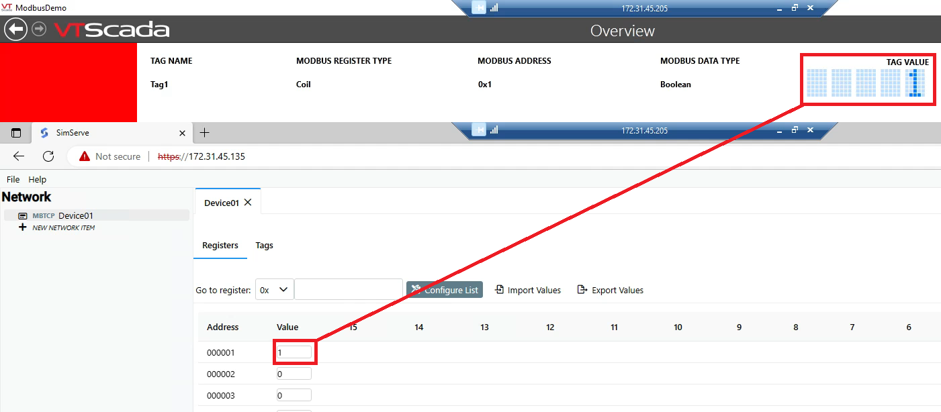941x412 pixels.
Task: Click the MBTCP device icon beside Device01
Action: click(24, 215)
